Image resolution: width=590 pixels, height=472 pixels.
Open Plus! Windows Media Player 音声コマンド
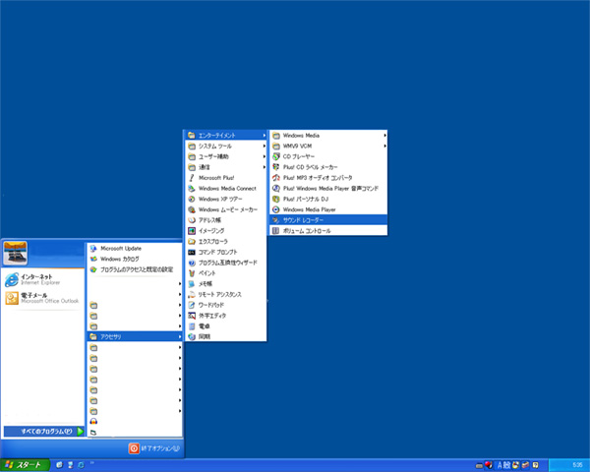[x=328, y=188]
